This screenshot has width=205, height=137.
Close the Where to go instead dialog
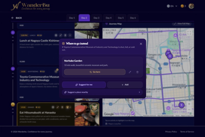(x=141, y=44)
